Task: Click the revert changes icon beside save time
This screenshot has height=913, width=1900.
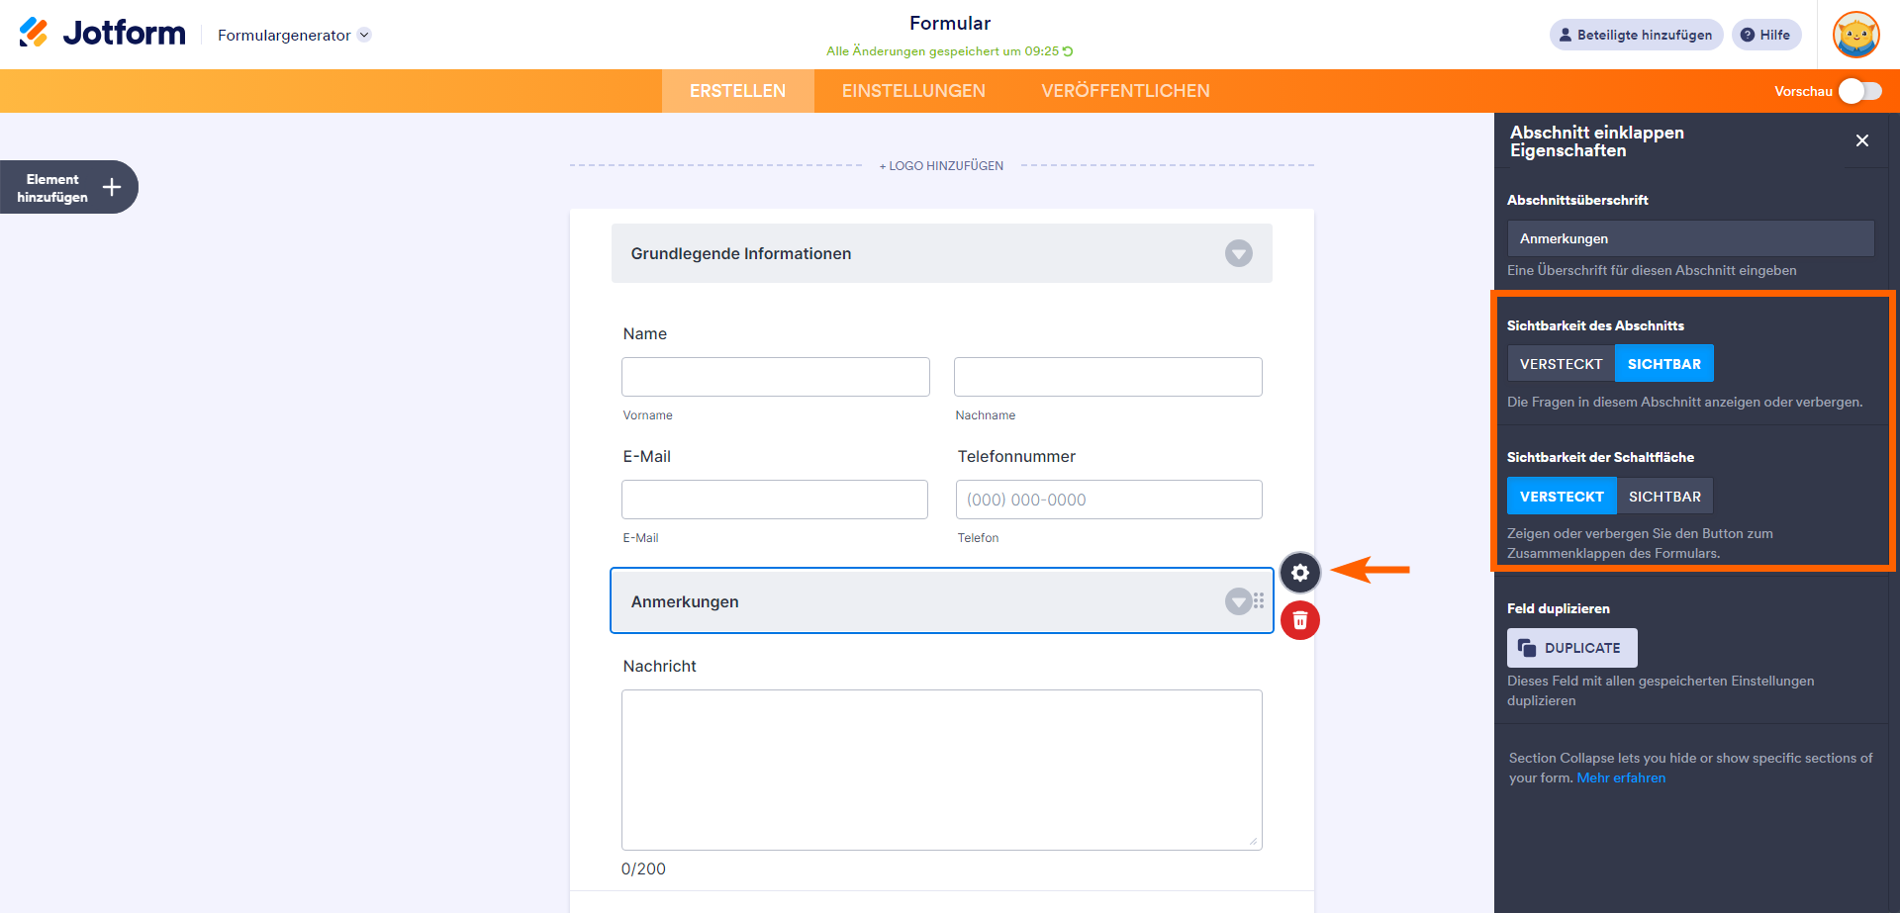Action: point(1068,51)
